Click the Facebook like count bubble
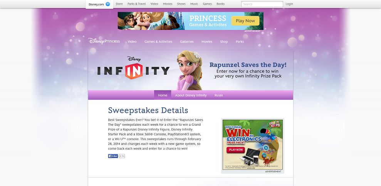 click(122, 156)
